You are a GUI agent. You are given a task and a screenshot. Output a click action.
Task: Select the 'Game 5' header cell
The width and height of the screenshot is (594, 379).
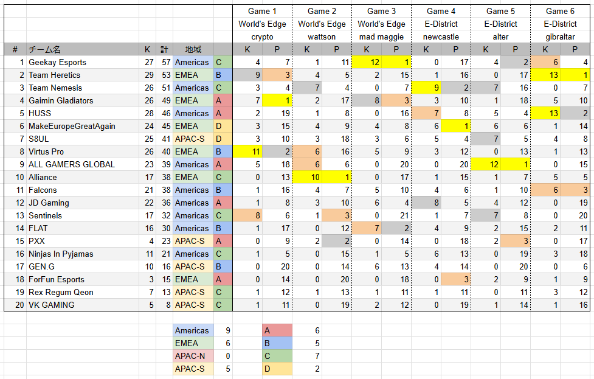pos(500,12)
